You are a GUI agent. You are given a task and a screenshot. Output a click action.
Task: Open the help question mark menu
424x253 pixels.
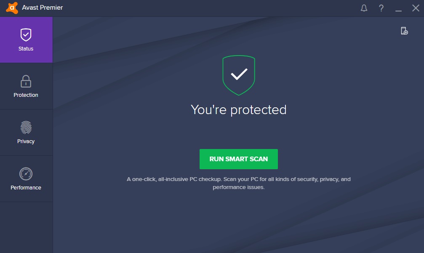[381, 8]
